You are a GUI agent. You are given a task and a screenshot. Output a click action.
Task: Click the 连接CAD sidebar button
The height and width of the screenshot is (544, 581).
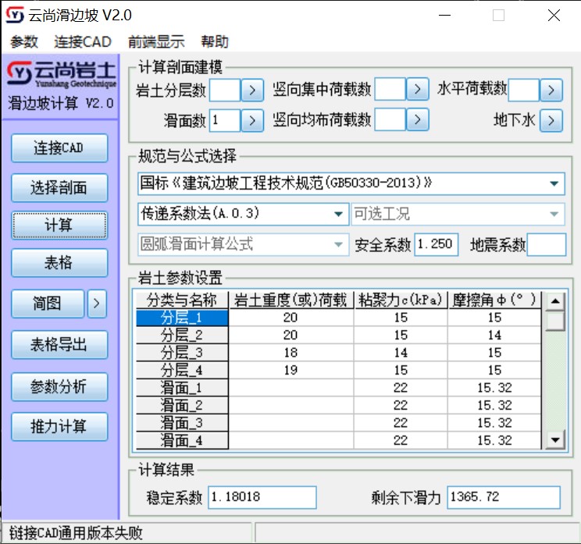coord(59,148)
